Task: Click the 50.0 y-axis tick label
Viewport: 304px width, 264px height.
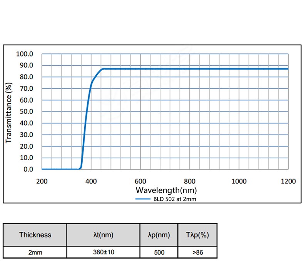Action: (27, 112)
